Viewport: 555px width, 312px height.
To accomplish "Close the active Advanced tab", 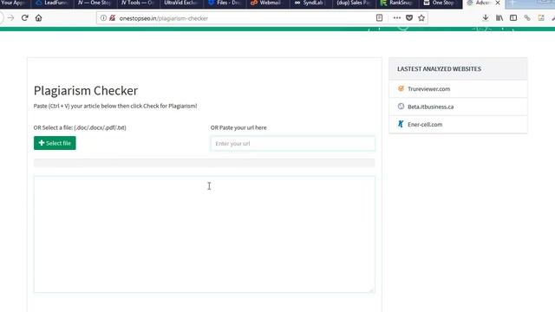I will [498, 3].
